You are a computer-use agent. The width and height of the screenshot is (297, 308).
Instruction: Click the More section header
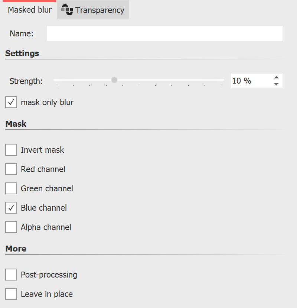16,249
